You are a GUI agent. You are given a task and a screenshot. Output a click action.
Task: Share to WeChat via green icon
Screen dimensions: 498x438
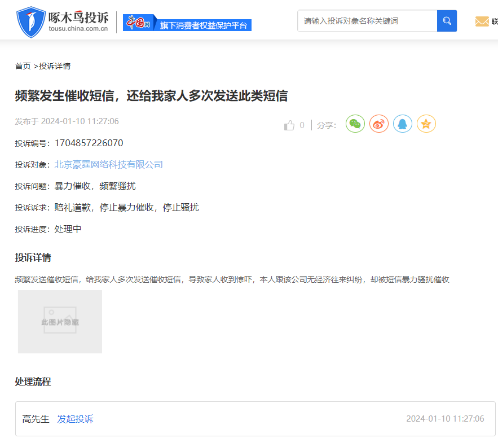355,124
